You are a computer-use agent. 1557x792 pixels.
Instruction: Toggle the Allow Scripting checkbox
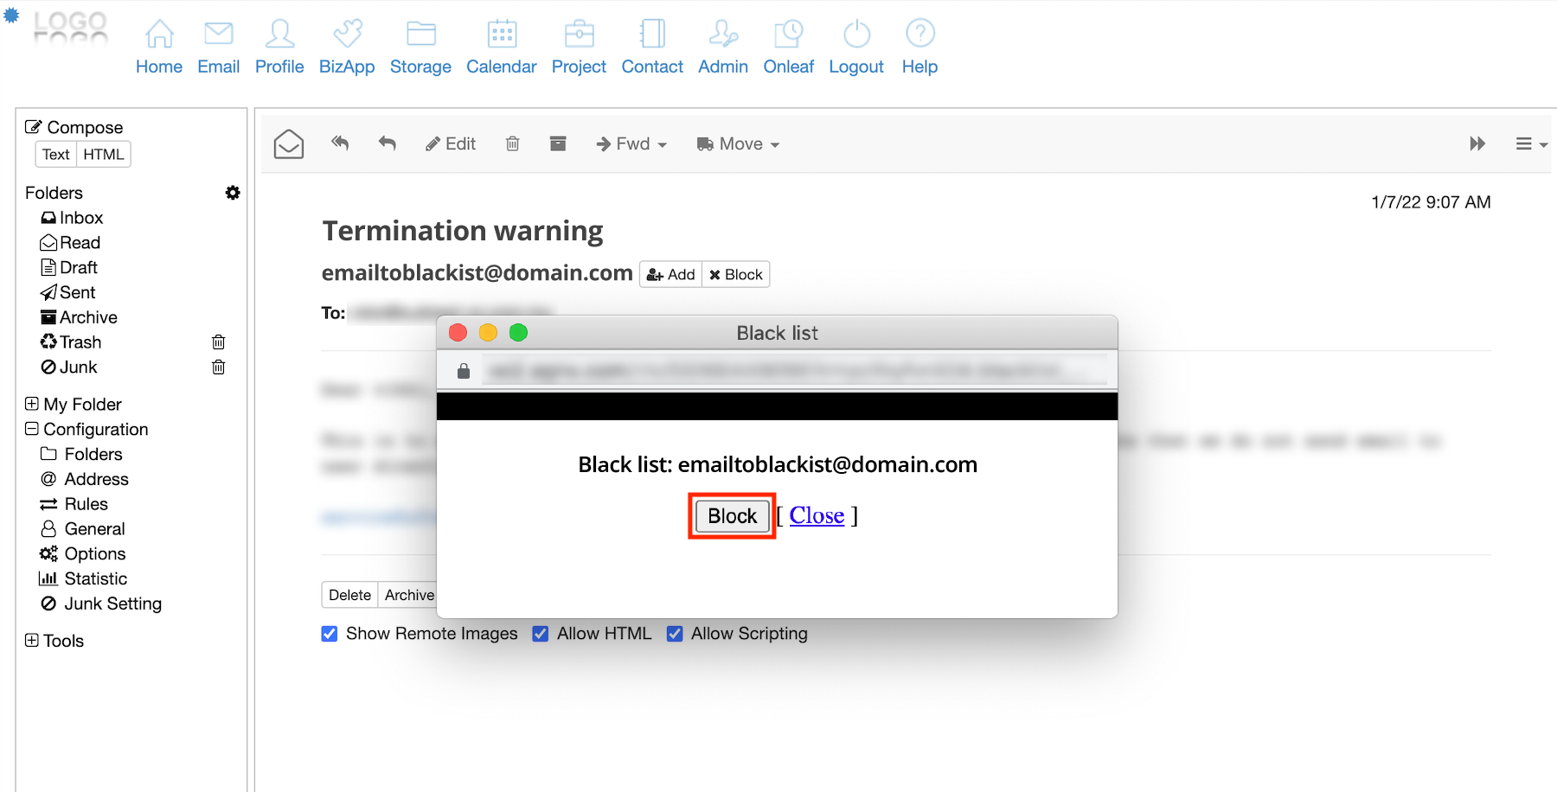click(x=675, y=634)
